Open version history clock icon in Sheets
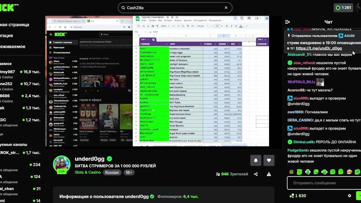The width and height of the screenshot is (361, 203). click(242, 18)
